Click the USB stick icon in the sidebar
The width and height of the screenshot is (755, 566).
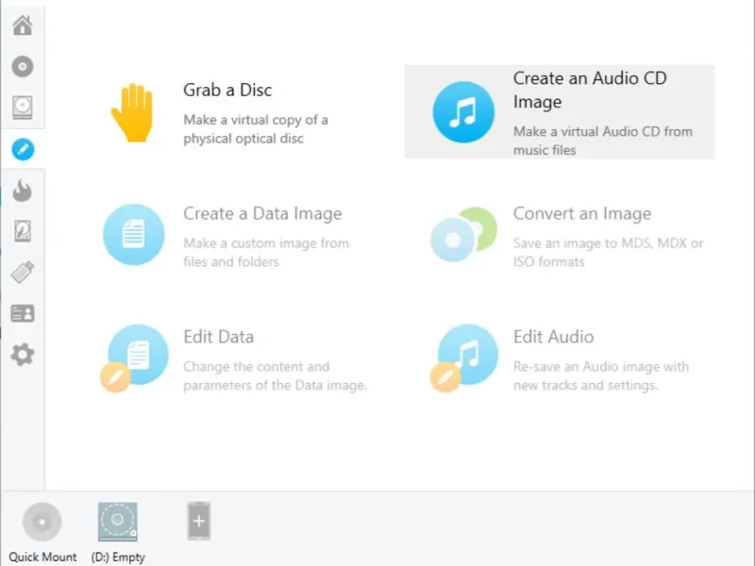(x=22, y=273)
